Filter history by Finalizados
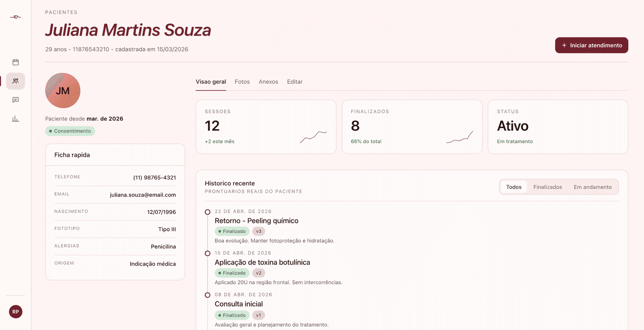The height and width of the screenshot is (330, 644). (548, 187)
